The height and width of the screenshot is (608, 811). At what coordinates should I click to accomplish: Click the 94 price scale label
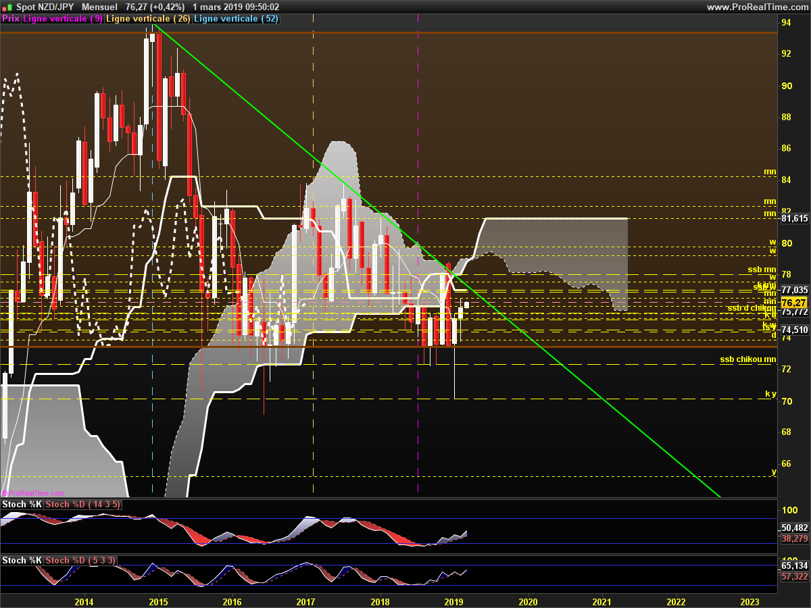click(787, 23)
